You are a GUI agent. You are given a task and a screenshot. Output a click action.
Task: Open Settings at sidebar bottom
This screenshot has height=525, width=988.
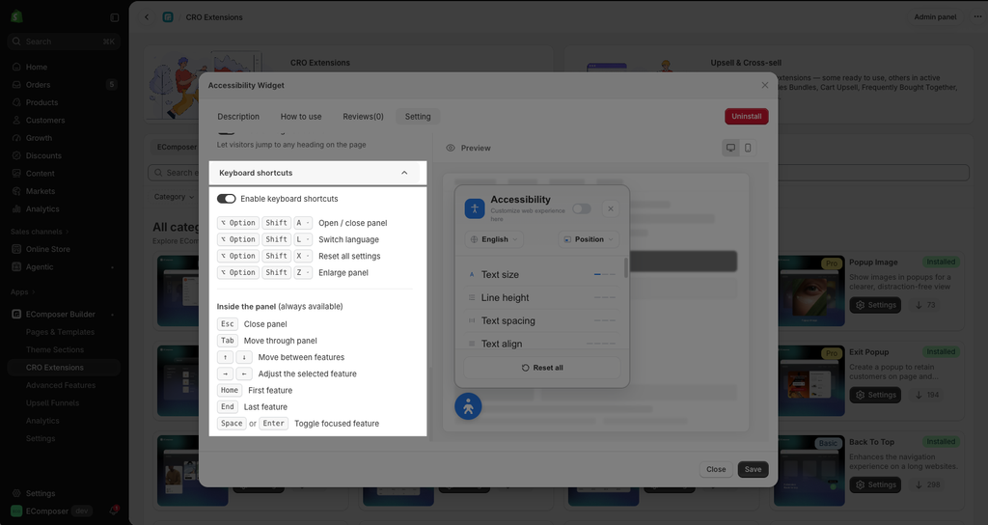[x=41, y=493]
